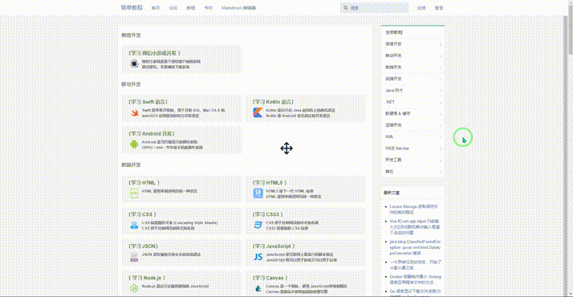Click the search magnifier icon
This screenshot has width=573, height=297.
(346, 8)
